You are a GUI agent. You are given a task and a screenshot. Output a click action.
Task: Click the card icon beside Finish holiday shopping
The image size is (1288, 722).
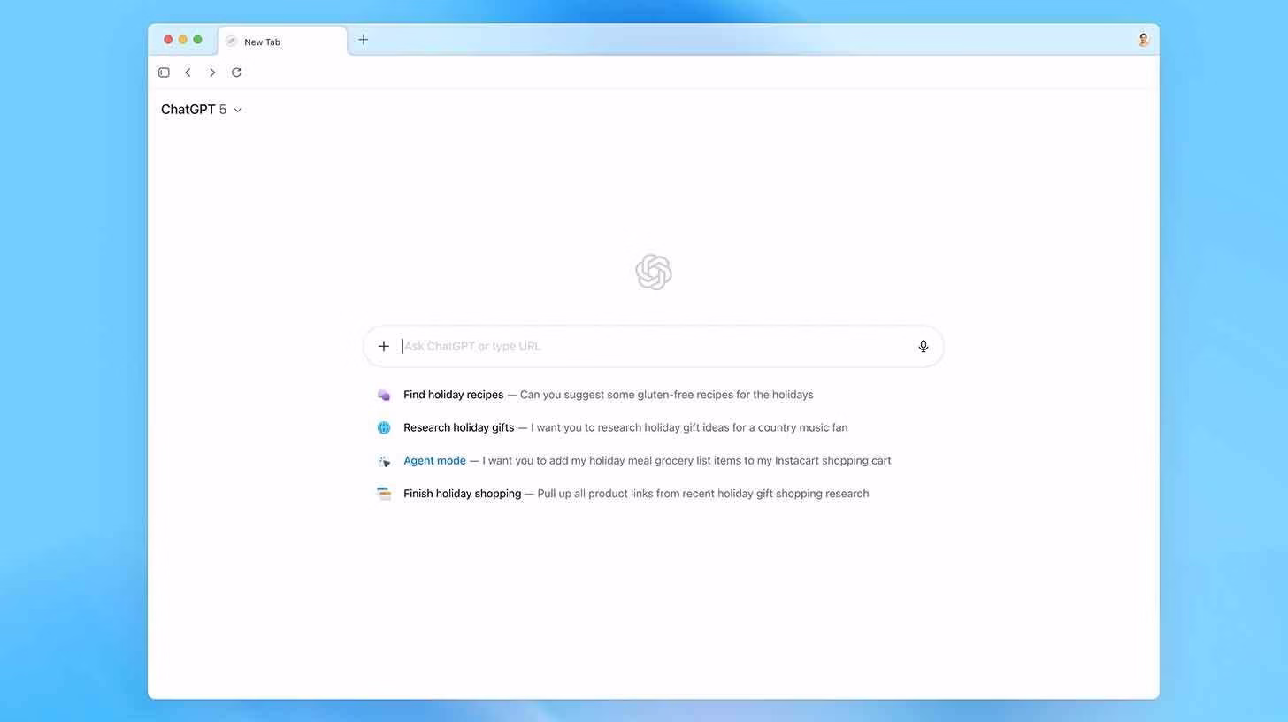[384, 494]
